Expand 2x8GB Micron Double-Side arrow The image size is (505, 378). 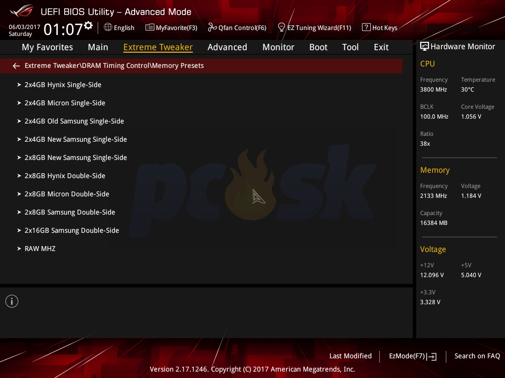[x=19, y=194]
